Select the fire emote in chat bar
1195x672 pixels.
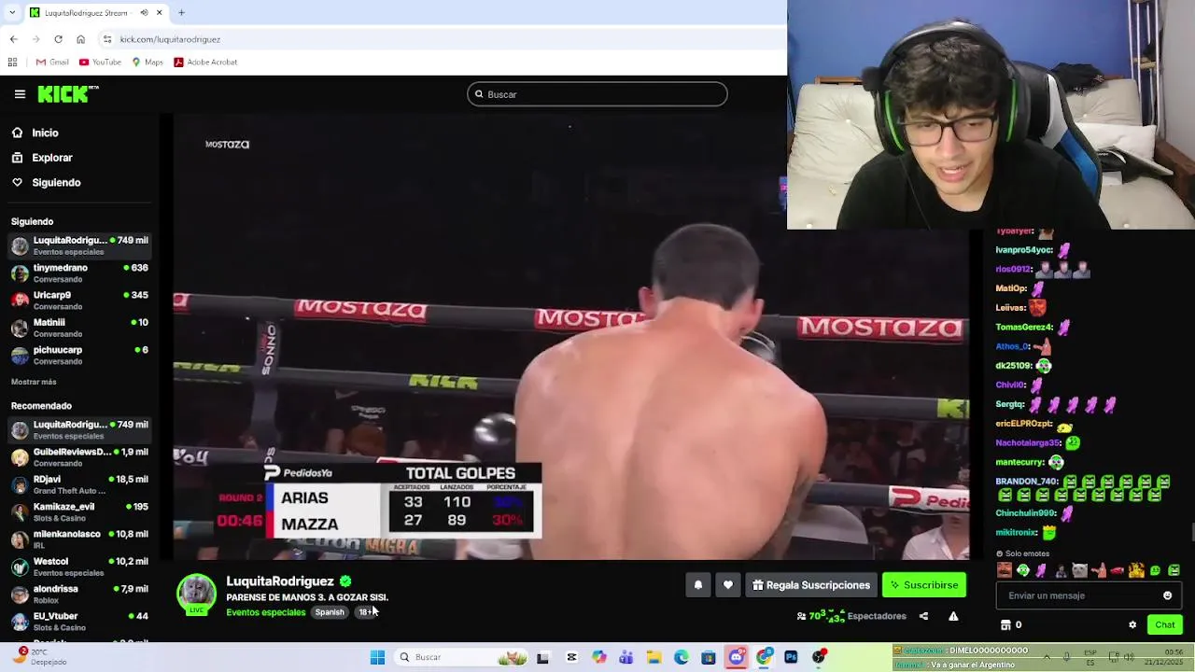[1136, 570]
